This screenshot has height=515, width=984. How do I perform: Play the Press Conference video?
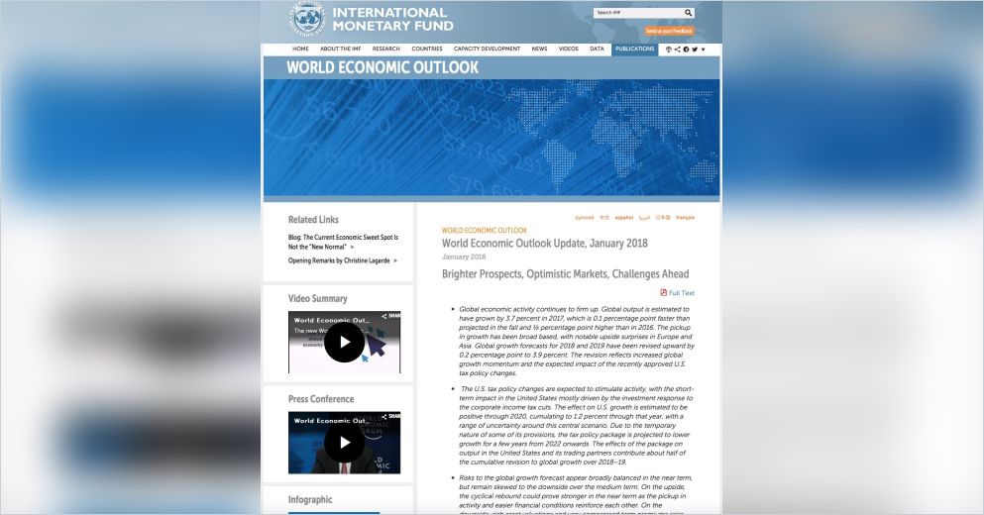[344, 443]
